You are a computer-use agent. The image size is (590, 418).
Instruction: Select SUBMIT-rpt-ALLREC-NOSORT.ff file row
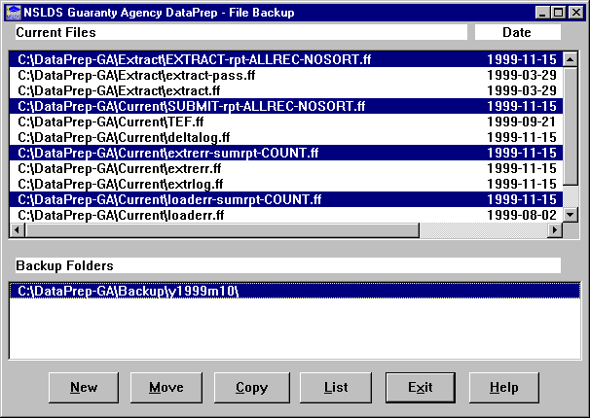click(286, 106)
